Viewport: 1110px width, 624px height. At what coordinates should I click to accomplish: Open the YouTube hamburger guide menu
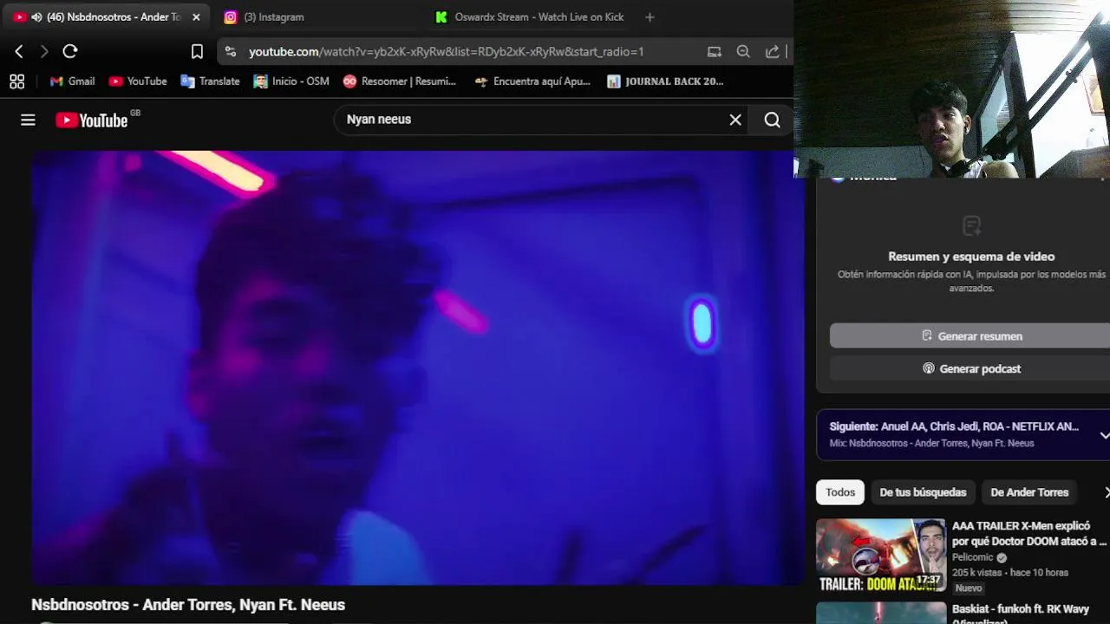[x=28, y=120]
